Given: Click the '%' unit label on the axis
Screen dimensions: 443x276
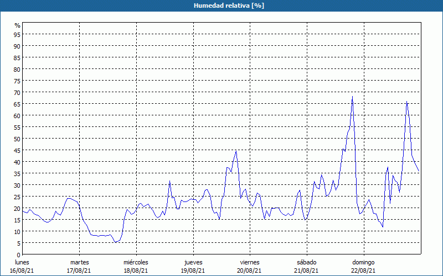Looking at the screenshot, I should coord(18,25).
